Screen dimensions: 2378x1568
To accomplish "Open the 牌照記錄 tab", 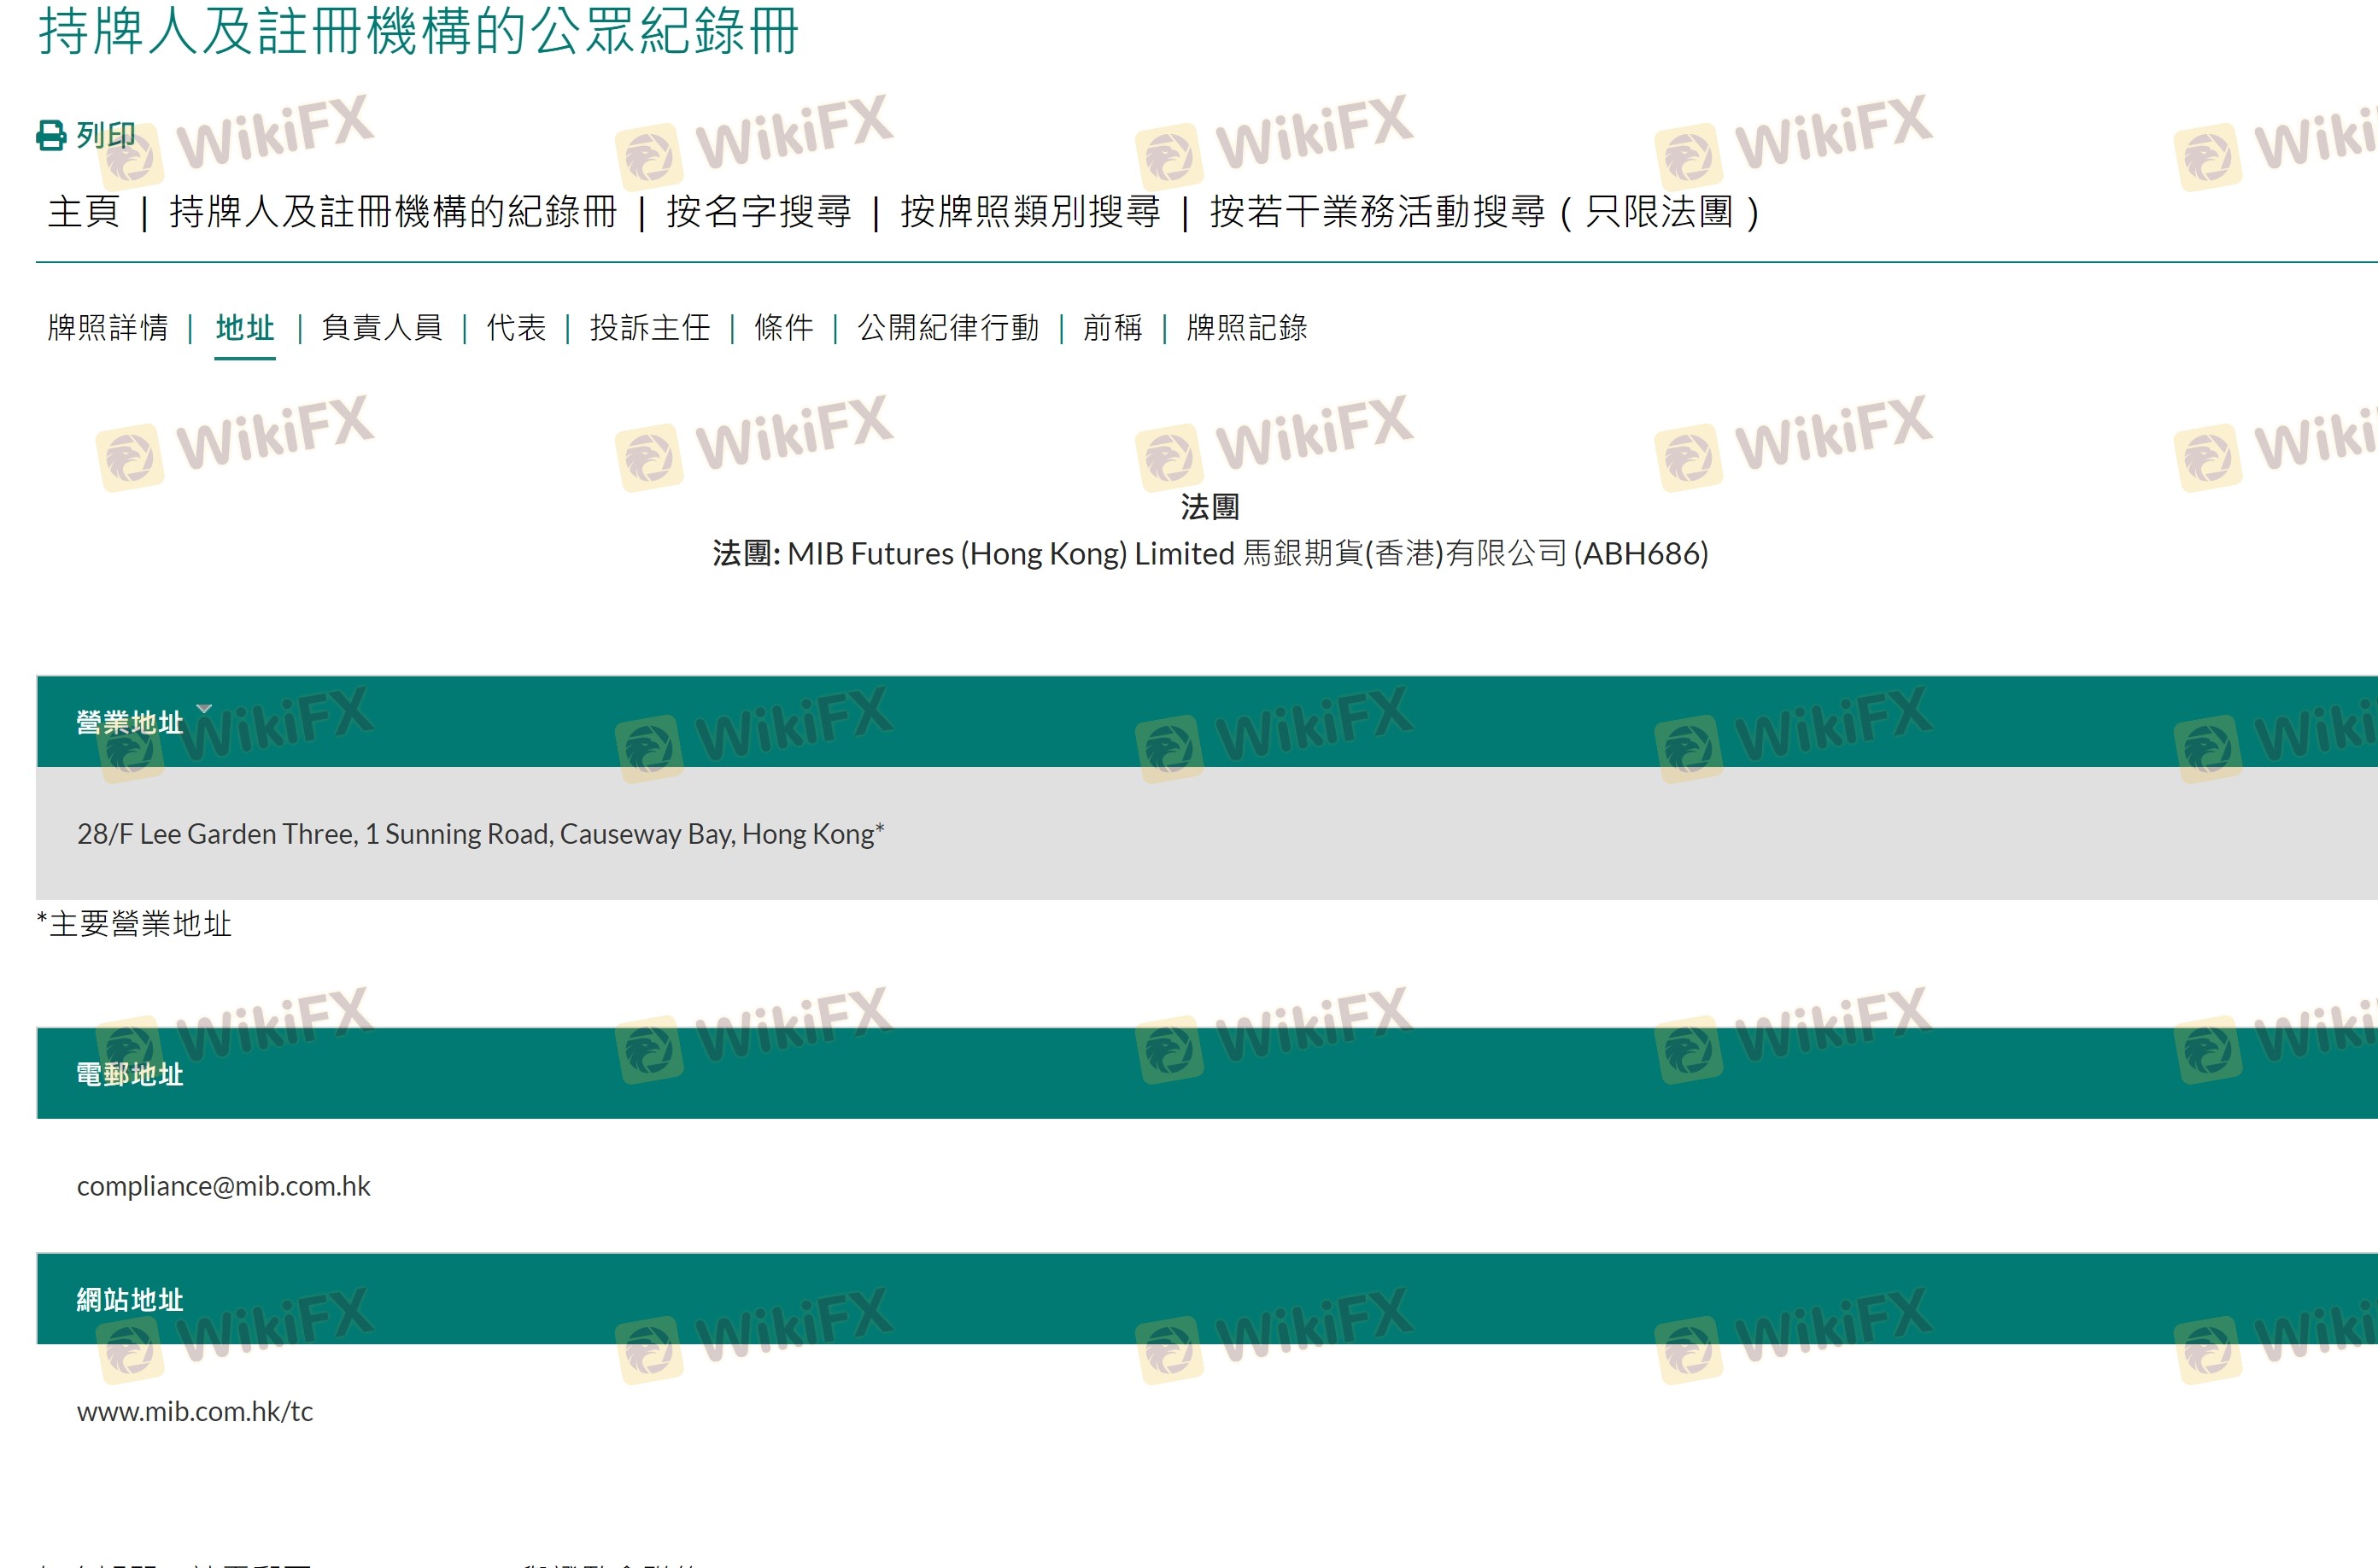I will (x=1246, y=327).
